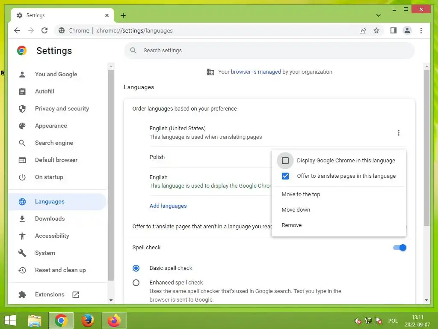Click the tab search down chevron
438x329 pixels.
click(x=378, y=15)
